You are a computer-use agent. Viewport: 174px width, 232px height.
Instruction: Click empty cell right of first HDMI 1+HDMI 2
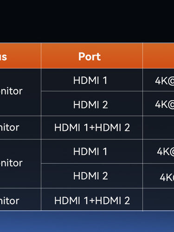click(158, 128)
